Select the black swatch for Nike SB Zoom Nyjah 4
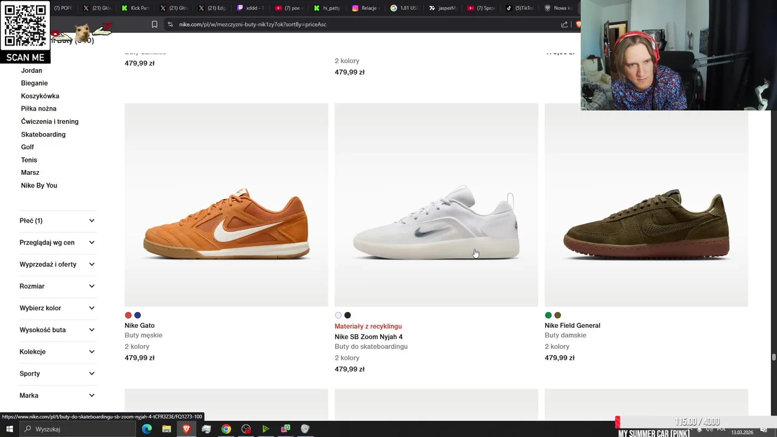 click(348, 315)
